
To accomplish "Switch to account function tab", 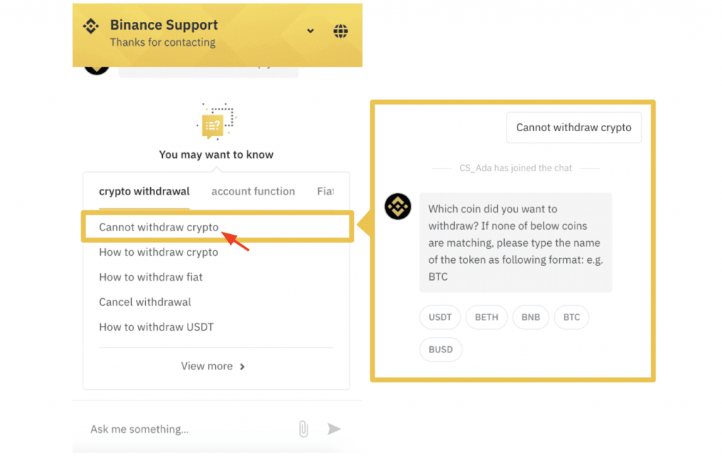I will [253, 191].
